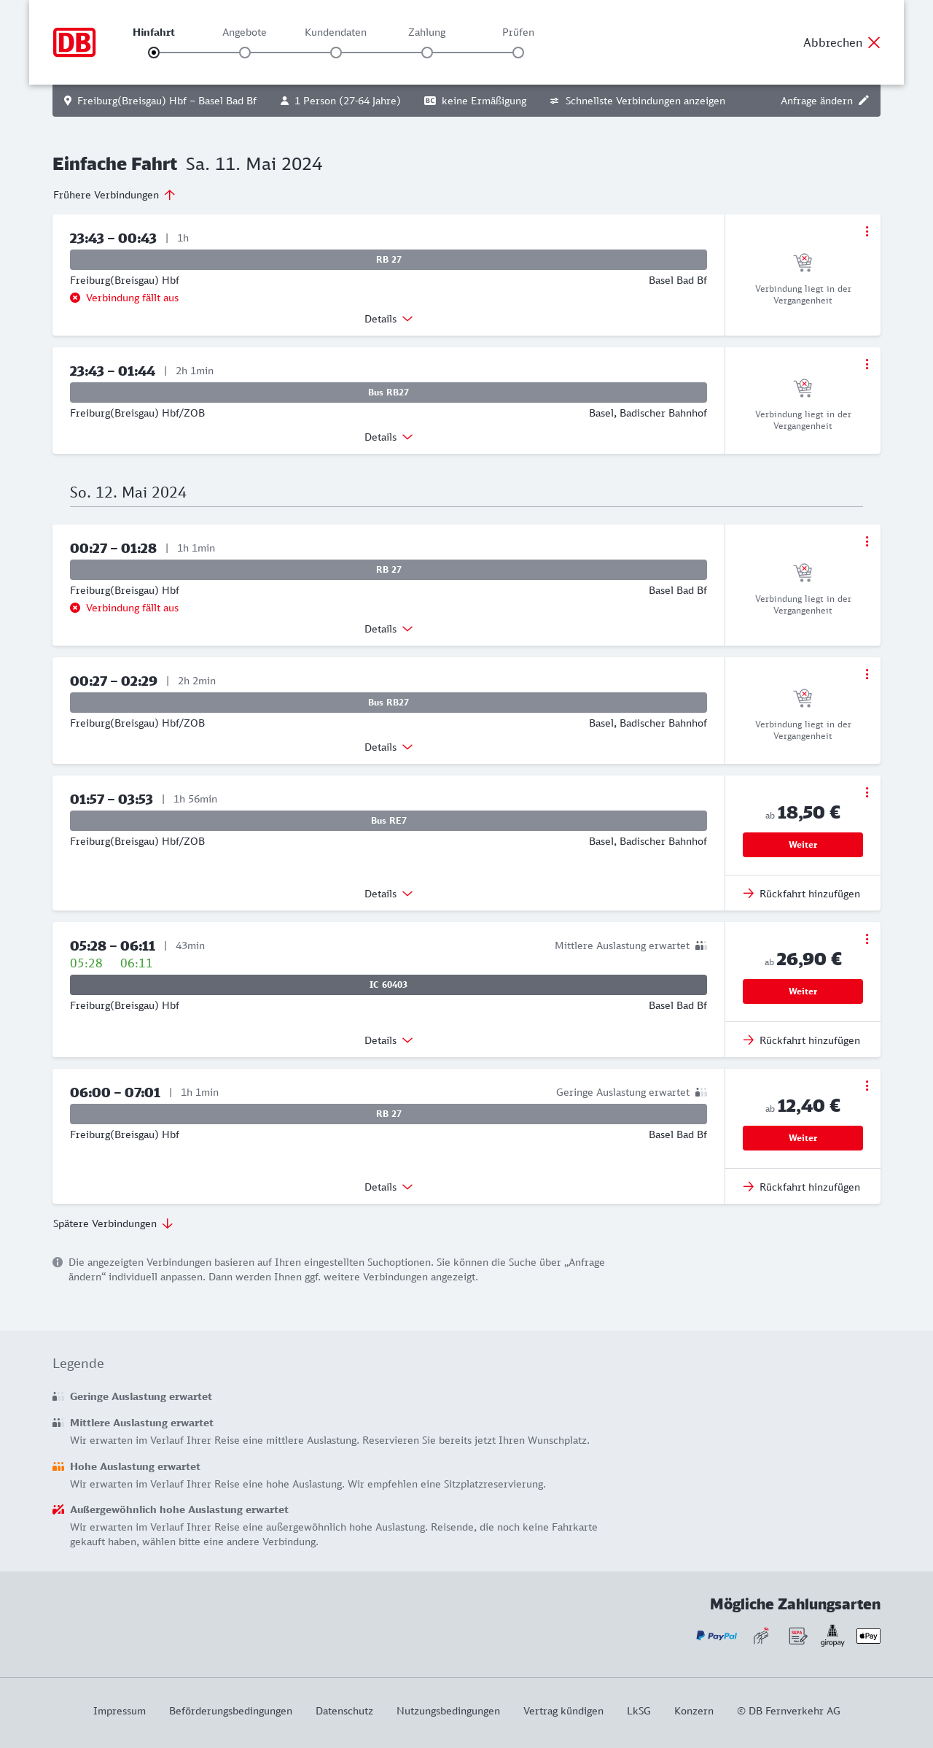The height and width of the screenshot is (1748, 933).
Task: Click the Anfrage ändern pencil icon
Action: click(x=864, y=101)
